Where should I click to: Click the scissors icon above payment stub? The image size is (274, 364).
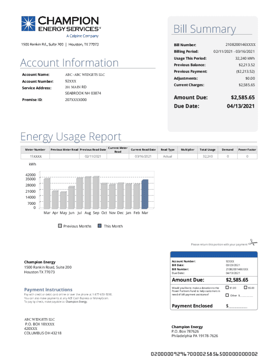253,242
